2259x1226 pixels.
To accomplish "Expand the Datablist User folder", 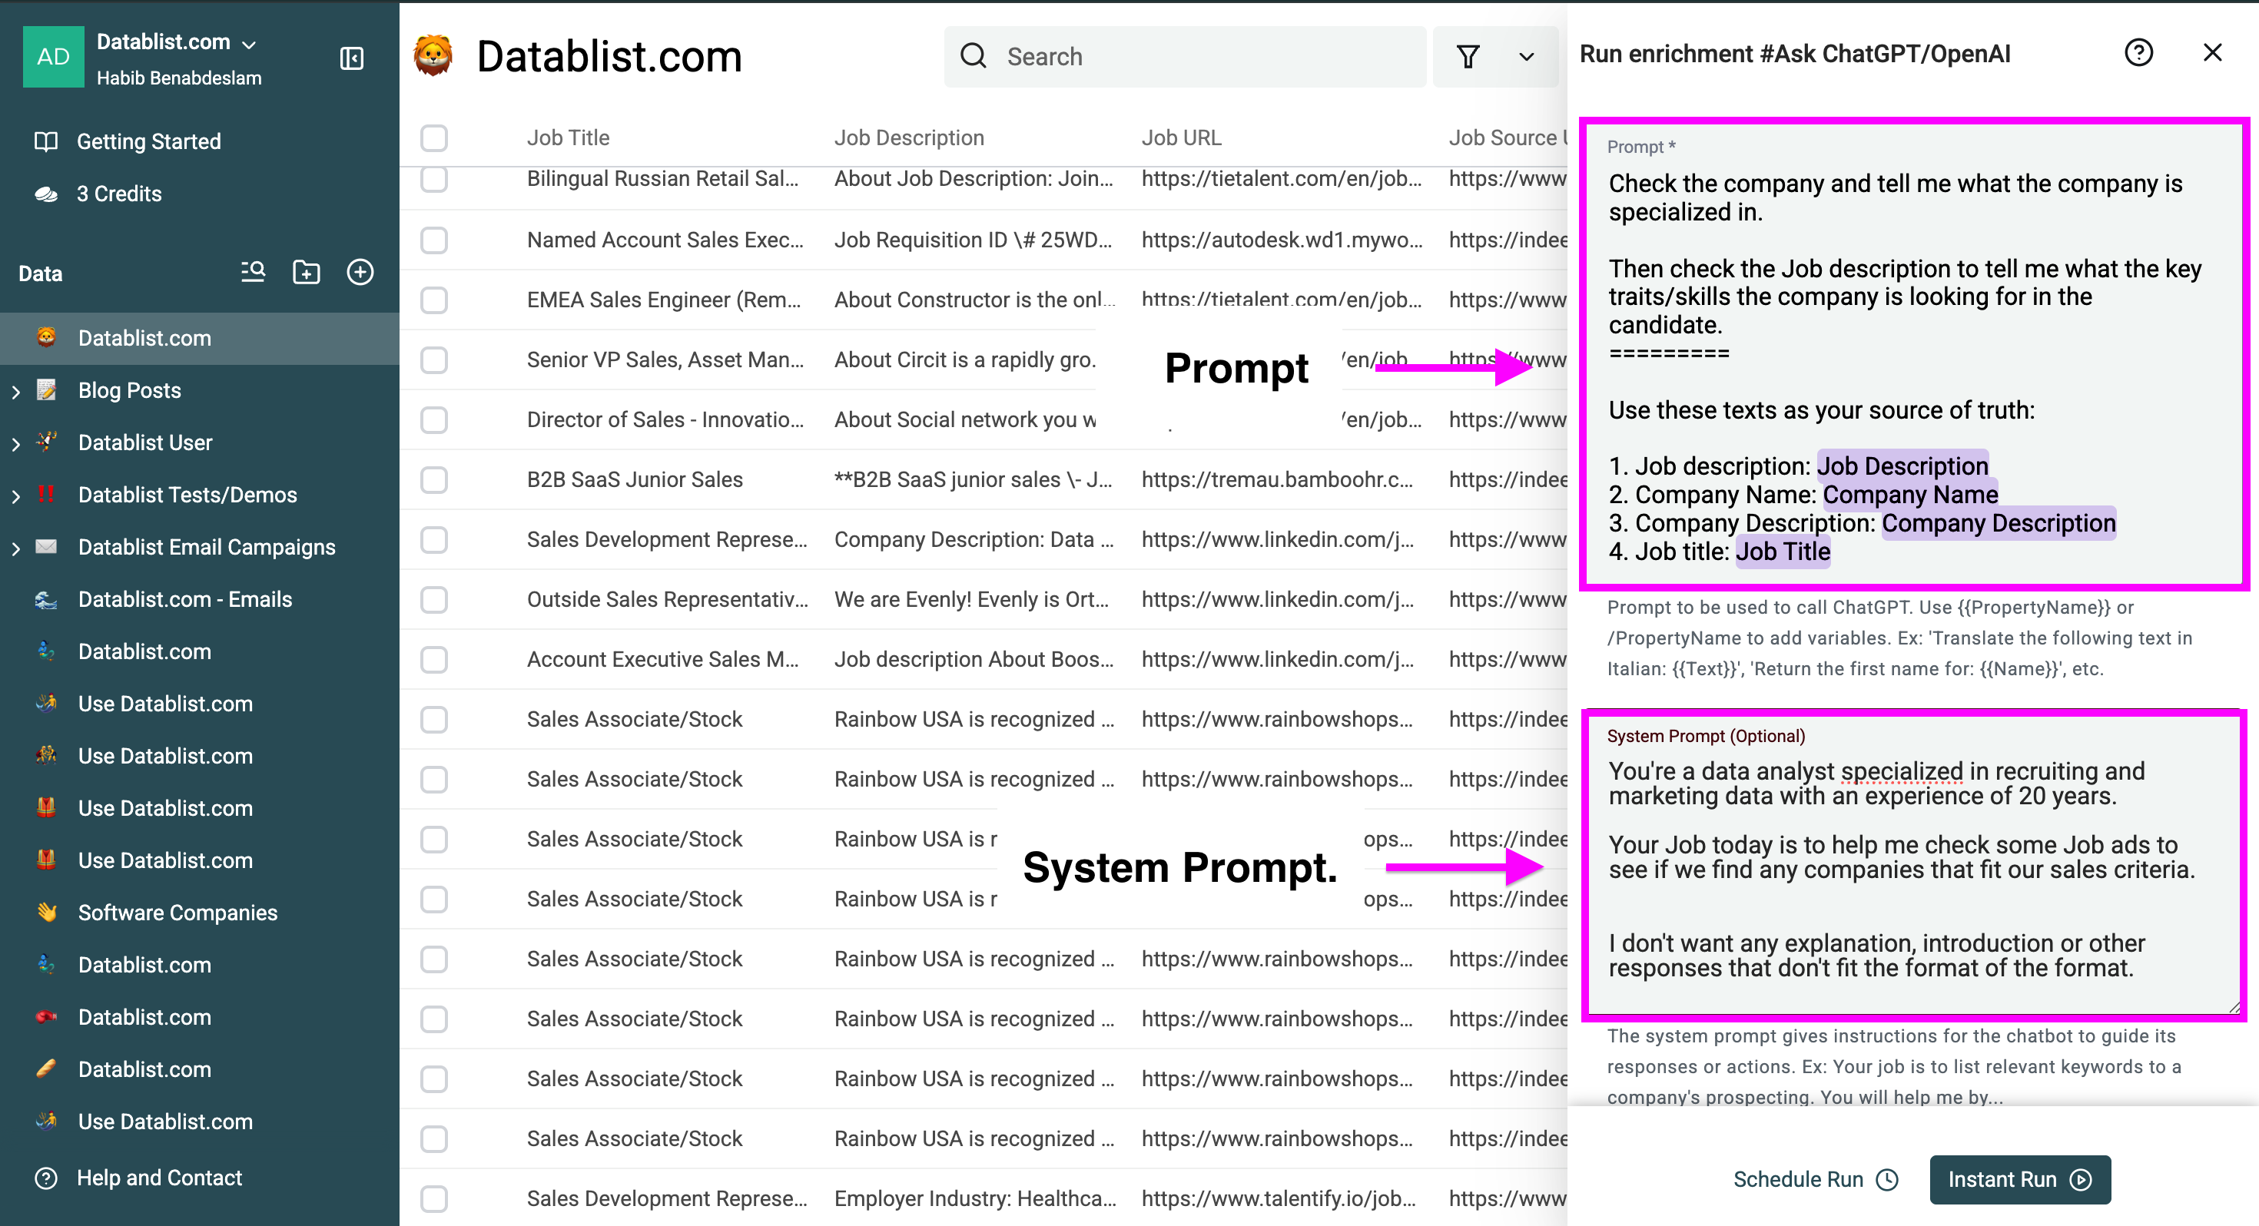I will pyautogui.click(x=16, y=444).
